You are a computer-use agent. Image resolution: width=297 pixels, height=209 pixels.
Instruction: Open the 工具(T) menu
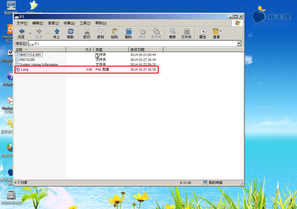(85, 23)
